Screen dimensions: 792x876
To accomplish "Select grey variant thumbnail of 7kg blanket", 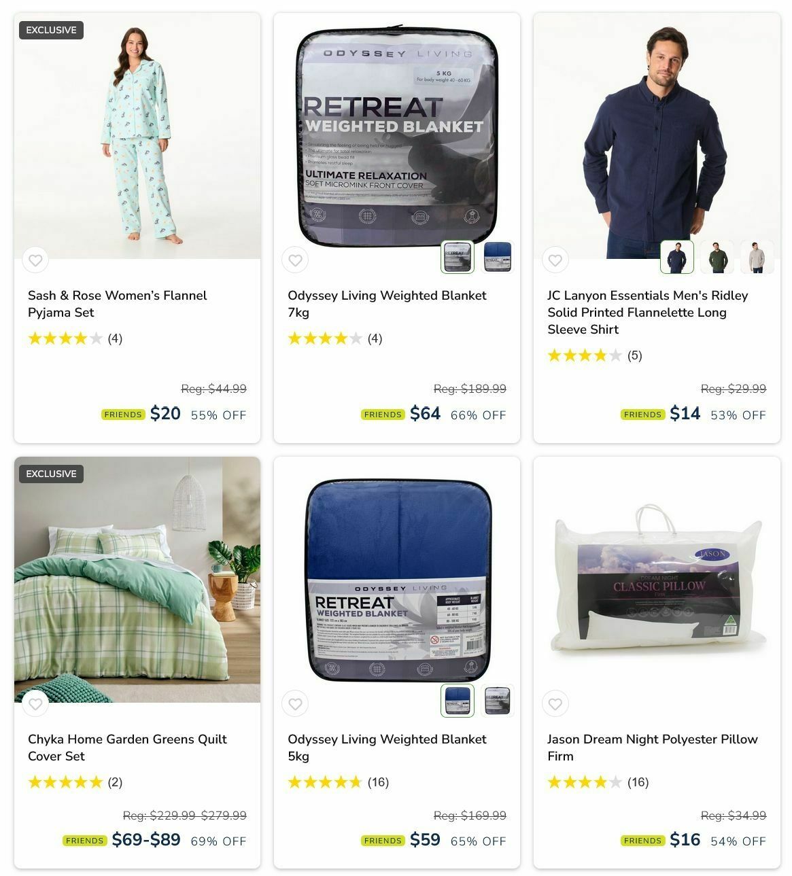I will (458, 257).
